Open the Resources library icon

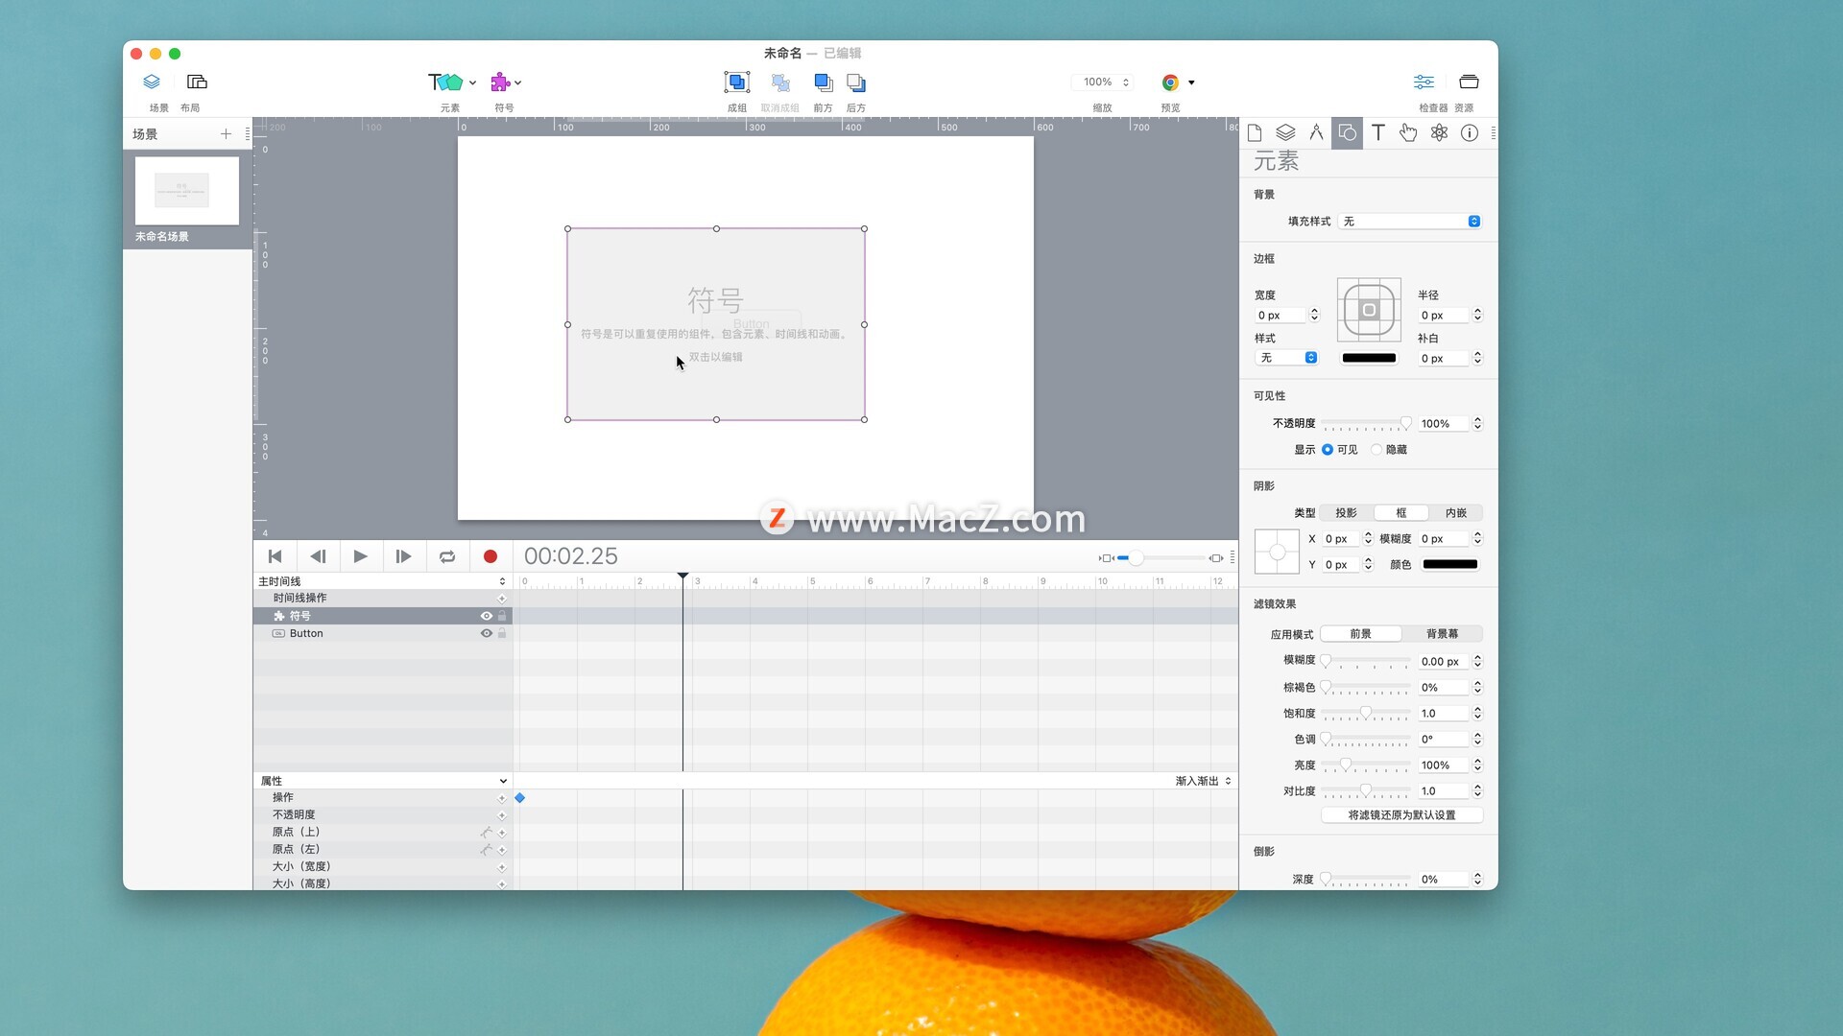point(1469,82)
